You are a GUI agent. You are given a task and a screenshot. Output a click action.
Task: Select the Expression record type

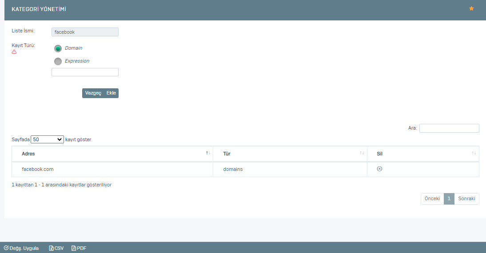(x=58, y=61)
